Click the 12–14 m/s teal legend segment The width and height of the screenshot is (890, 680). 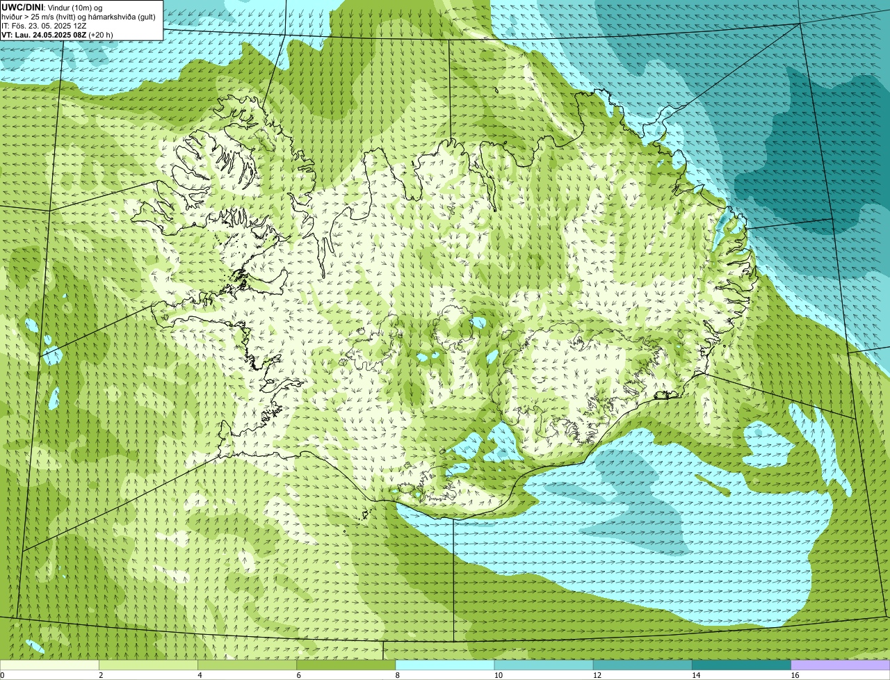(x=642, y=665)
